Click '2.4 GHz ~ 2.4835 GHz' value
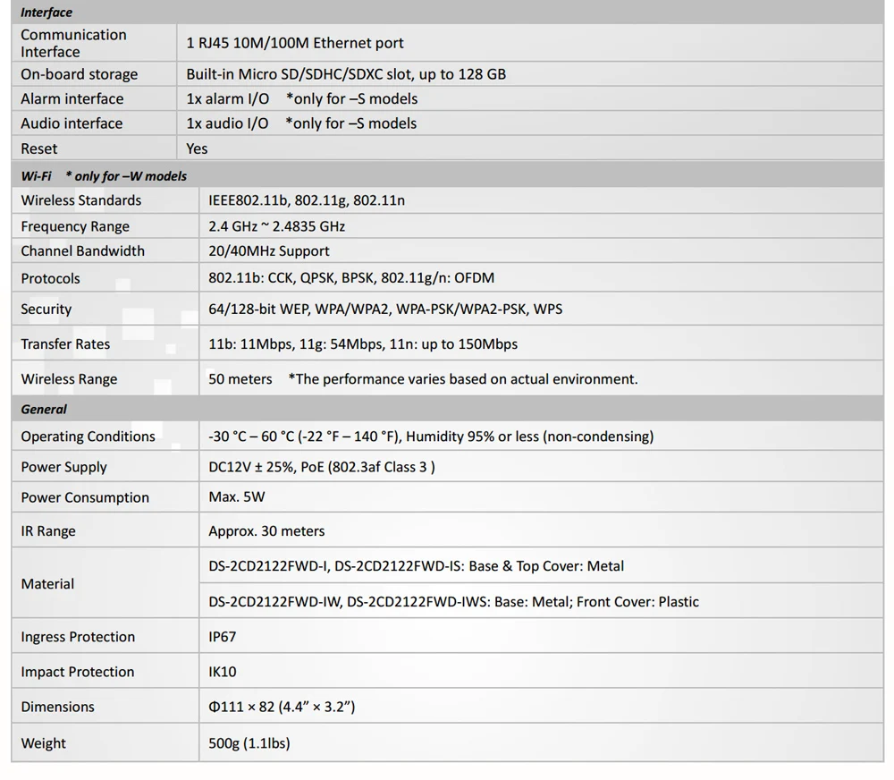The height and width of the screenshot is (780, 894). [x=276, y=226]
